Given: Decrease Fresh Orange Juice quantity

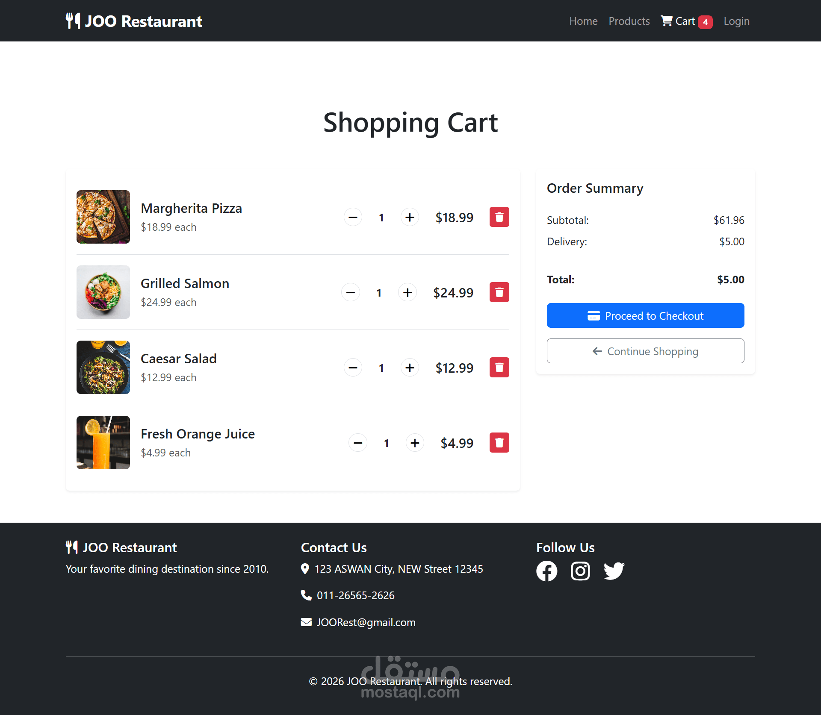Looking at the screenshot, I should (358, 443).
